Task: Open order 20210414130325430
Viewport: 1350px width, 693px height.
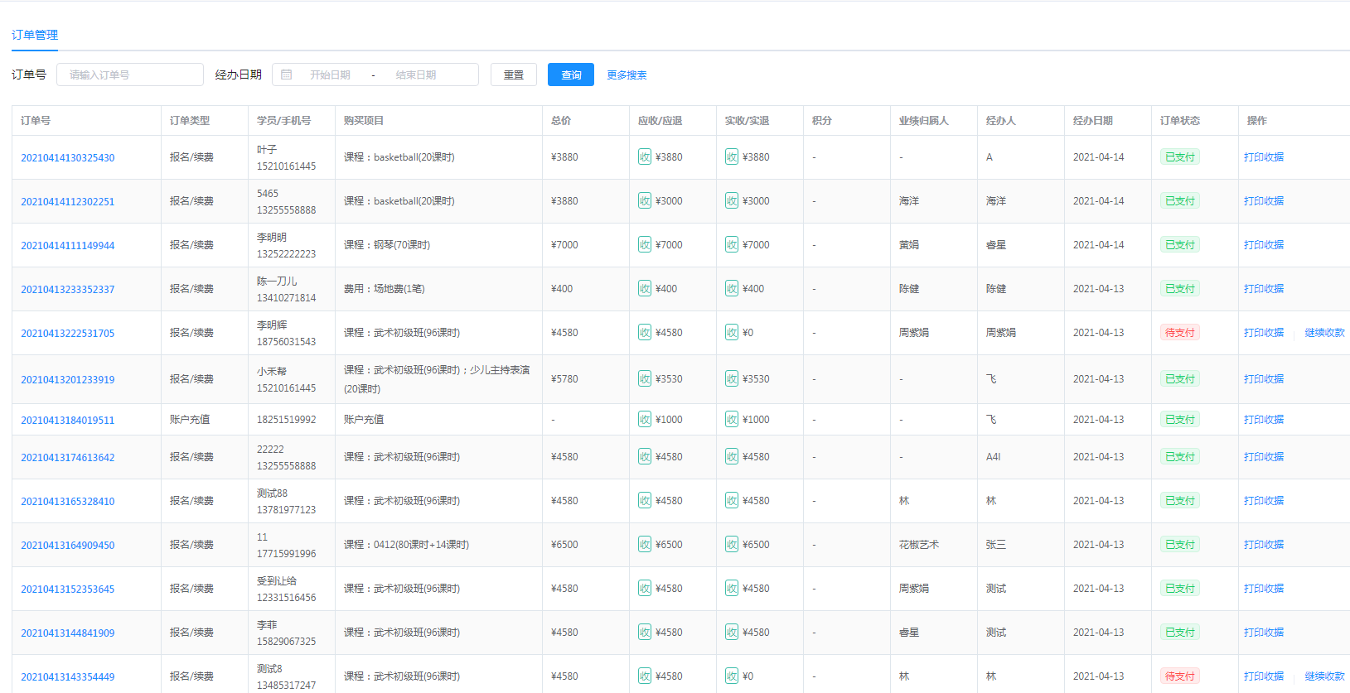Action: [x=68, y=157]
